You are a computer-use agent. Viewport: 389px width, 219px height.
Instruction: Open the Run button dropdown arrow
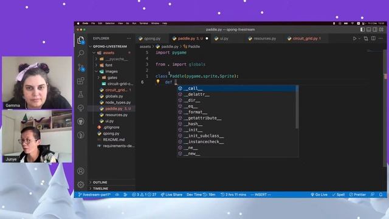[x=359, y=38]
